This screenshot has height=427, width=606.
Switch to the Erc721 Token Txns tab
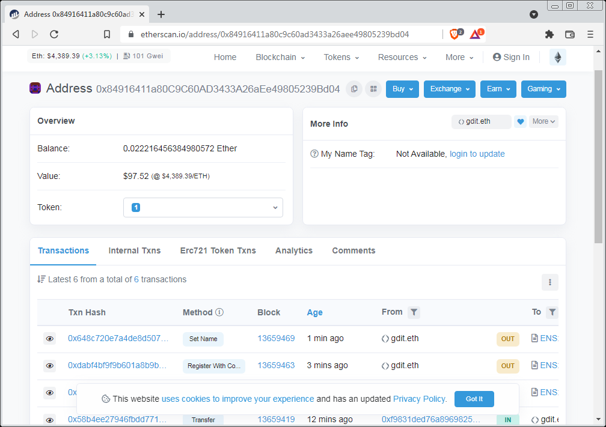tap(218, 250)
